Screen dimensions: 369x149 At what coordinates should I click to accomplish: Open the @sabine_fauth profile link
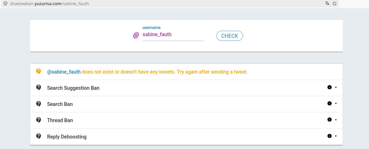click(64, 72)
